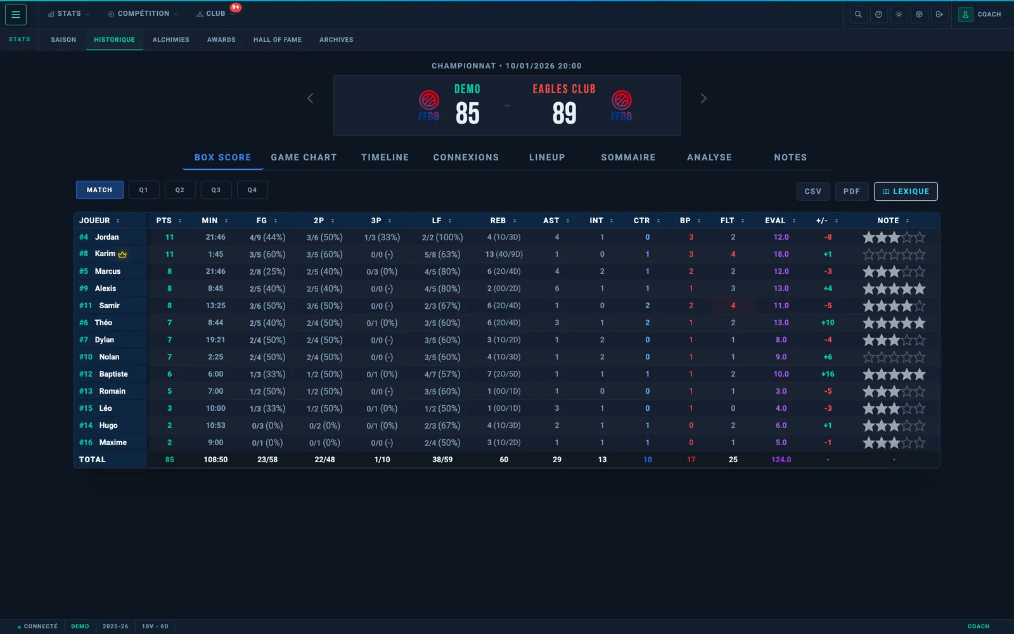This screenshot has width=1014, height=634.
Task: Click Théo's star rating
Action: tap(894, 323)
